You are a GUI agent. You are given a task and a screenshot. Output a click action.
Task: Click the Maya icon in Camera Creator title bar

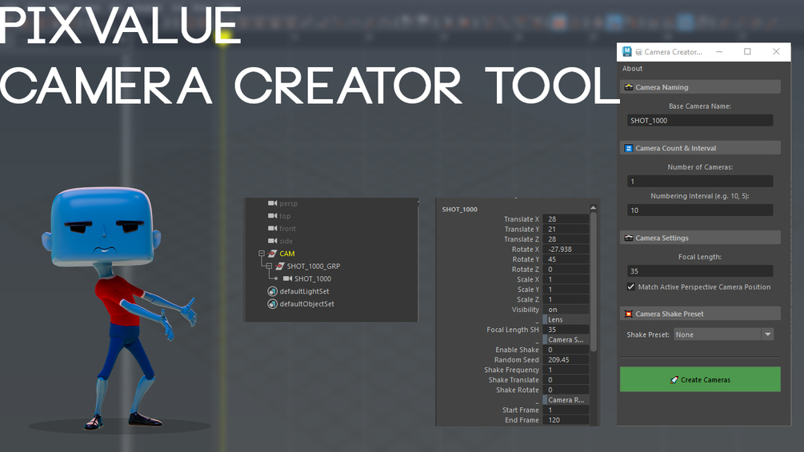pyautogui.click(x=626, y=52)
